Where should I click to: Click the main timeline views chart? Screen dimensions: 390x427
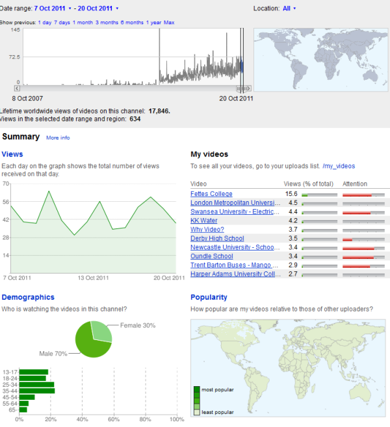coord(133,56)
